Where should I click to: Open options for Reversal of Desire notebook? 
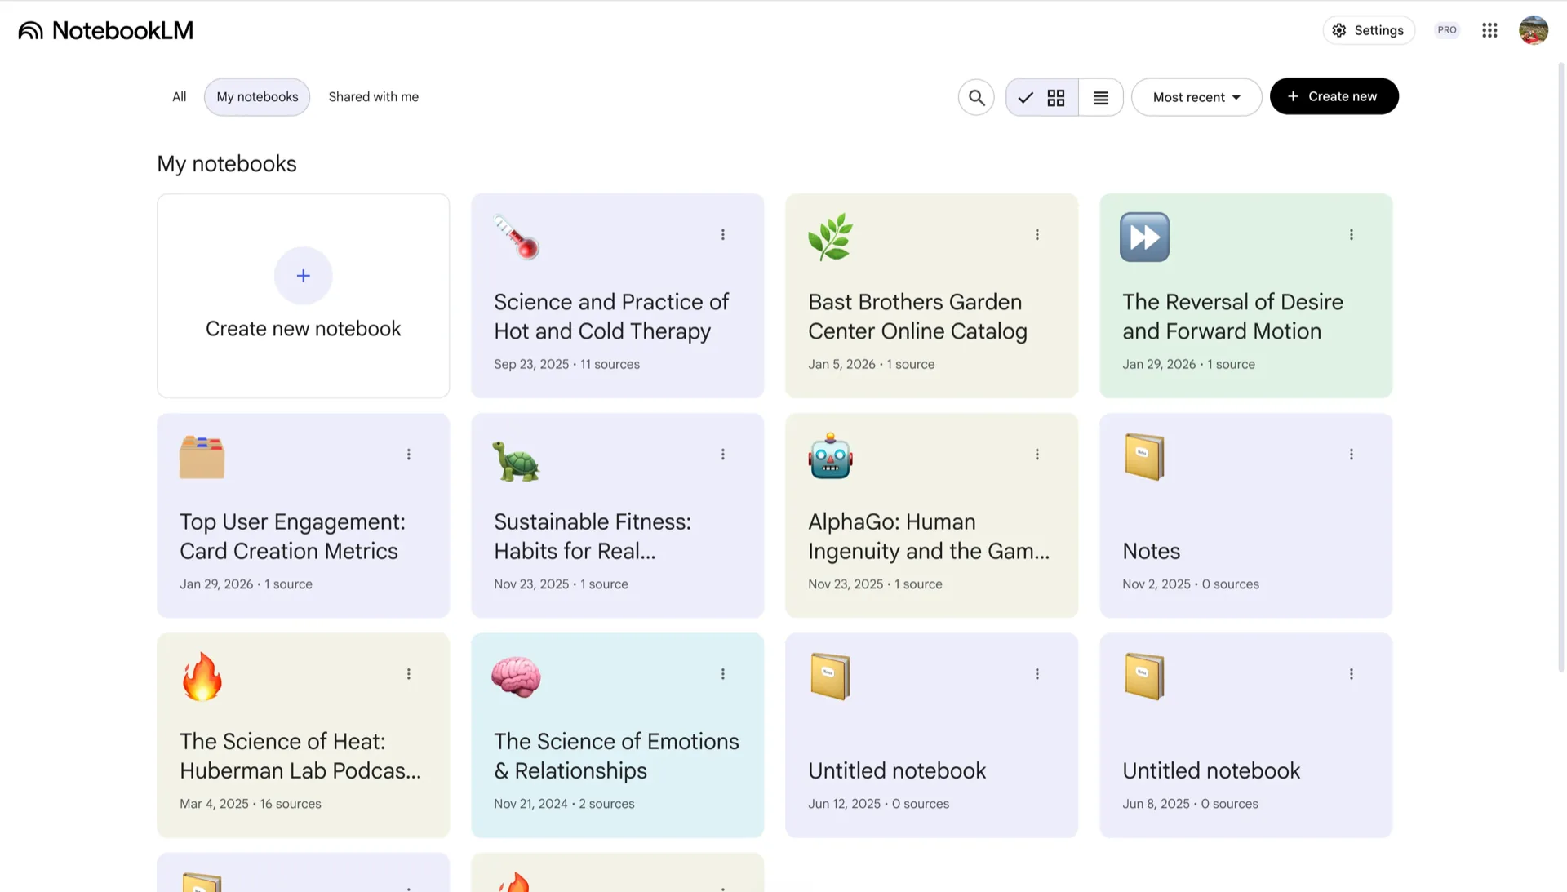[1352, 235]
